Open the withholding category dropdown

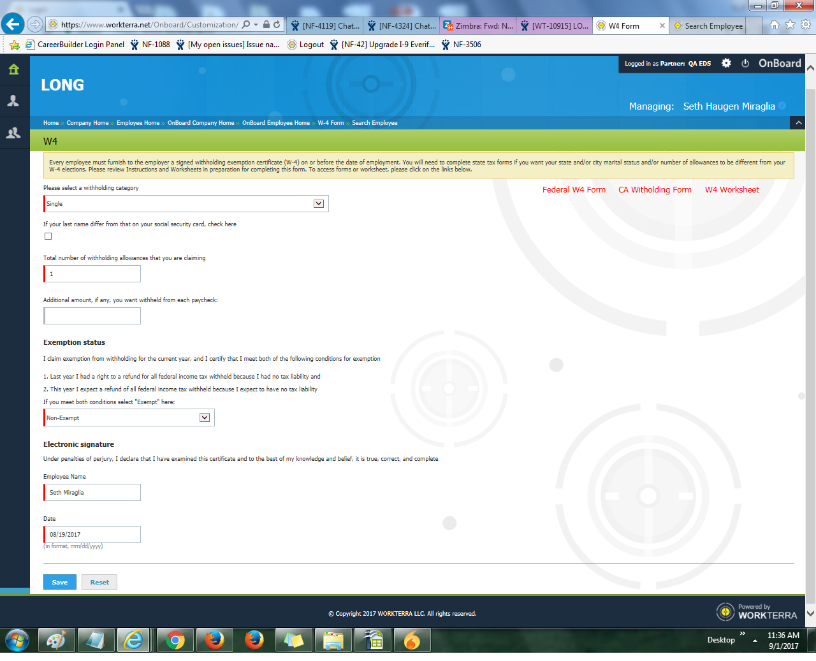coord(186,203)
